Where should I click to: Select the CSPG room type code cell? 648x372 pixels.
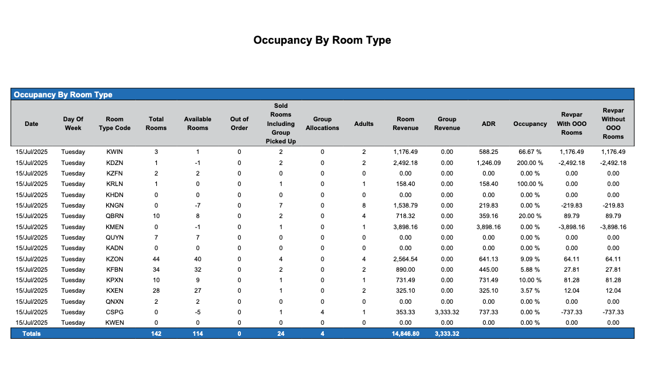[x=115, y=312]
